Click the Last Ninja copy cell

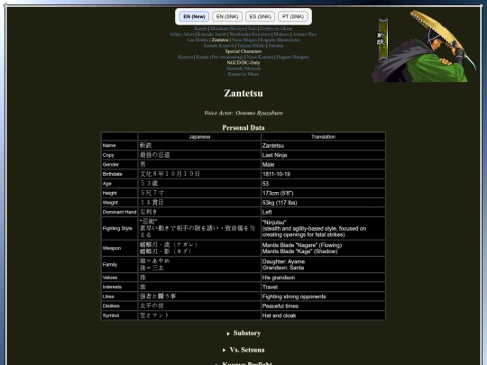[324, 155]
